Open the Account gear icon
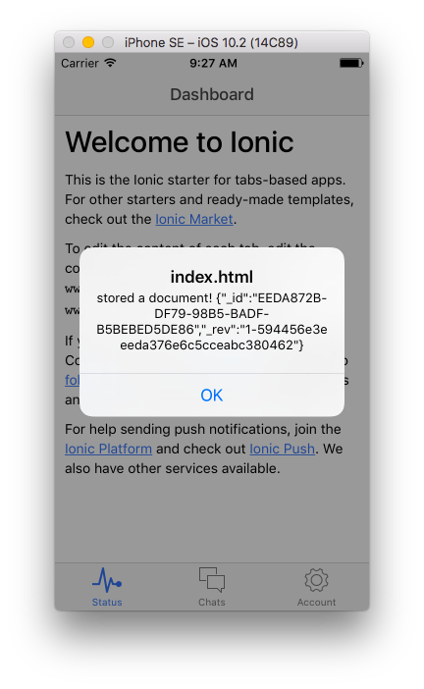This screenshot has width=424, height=689. click(316, 580)
